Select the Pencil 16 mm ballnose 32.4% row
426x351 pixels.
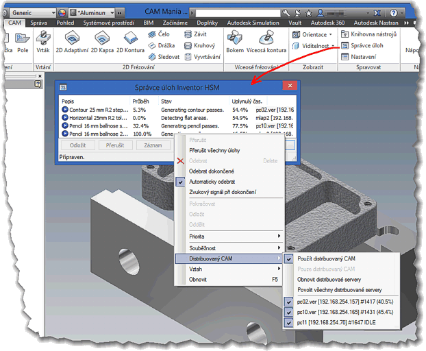tap(177, 126)
